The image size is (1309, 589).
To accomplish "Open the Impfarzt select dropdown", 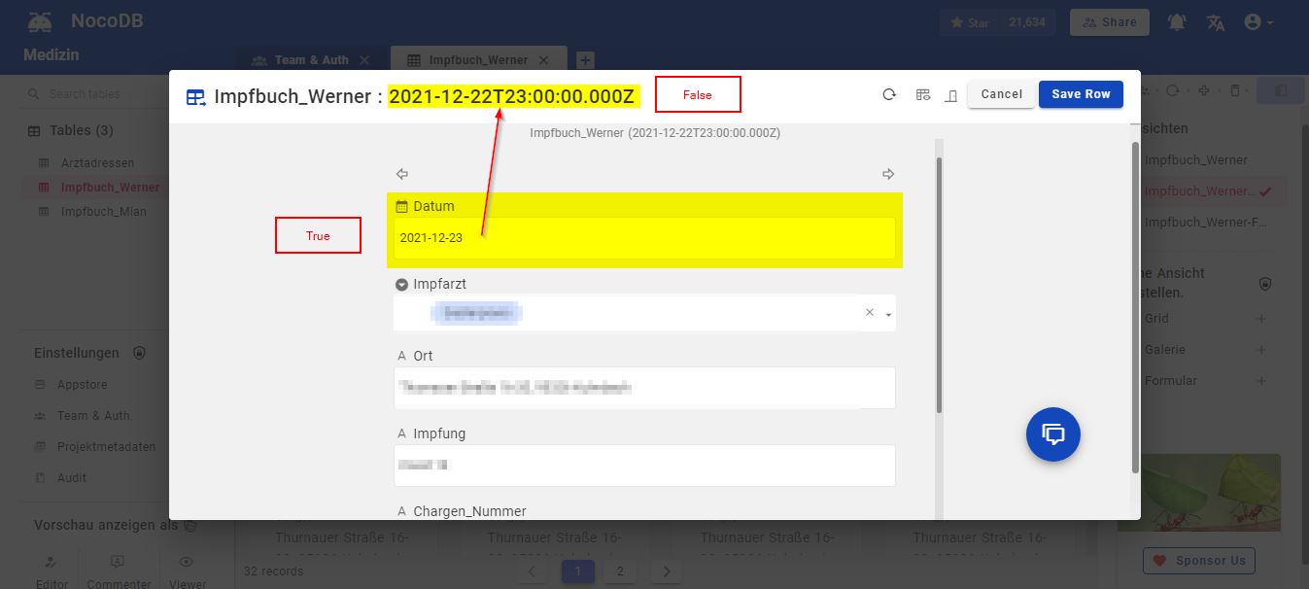I will click(x=887, y=313).
